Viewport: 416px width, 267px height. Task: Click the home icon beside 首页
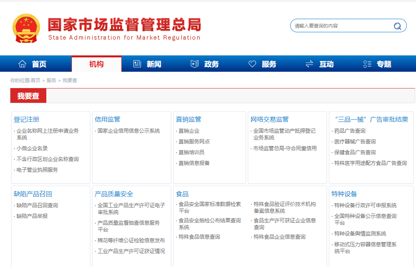pyautogui.click(x=22, y=64)
